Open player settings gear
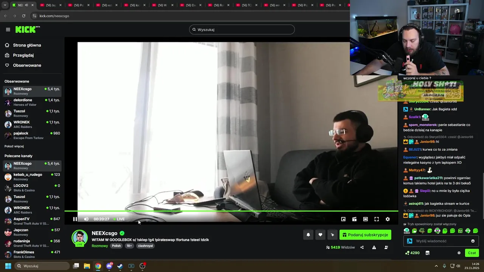Image resolution: width=484 pixels, height=272 pixels. click(x=388, y=219)
